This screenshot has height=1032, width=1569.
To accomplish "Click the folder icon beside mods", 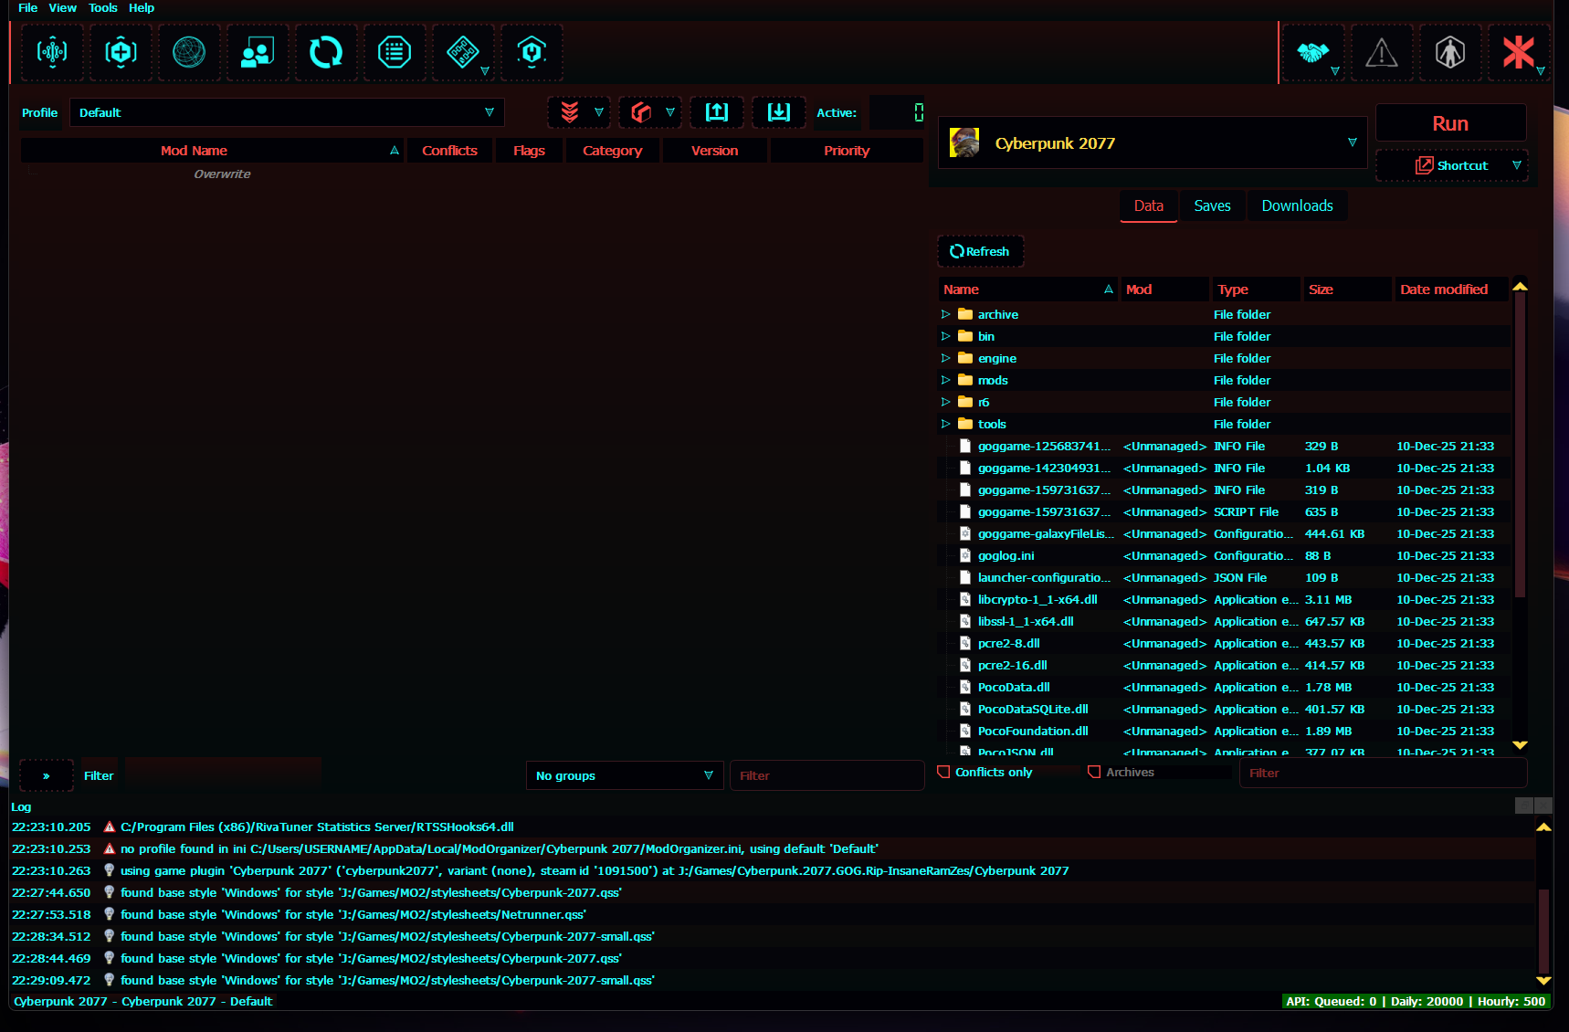I will coord(965,380).
